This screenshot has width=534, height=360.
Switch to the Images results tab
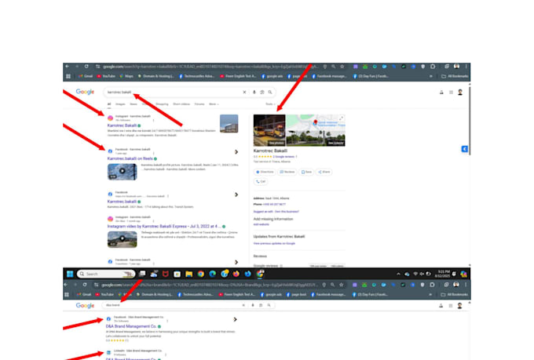[120, 104]
